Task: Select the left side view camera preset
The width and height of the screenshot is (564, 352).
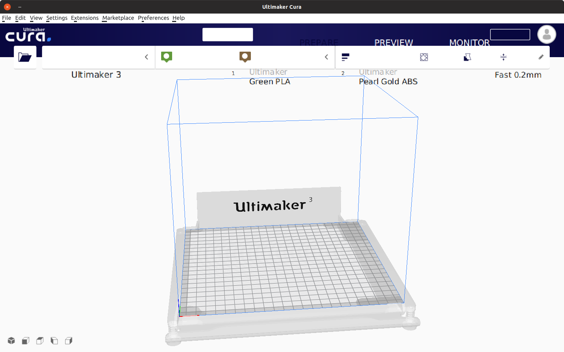Action: tap(54, 341)
